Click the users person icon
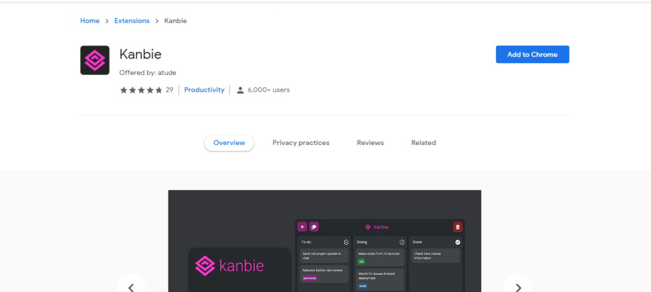This screenshot has height=292, width=651. point(240,90)
